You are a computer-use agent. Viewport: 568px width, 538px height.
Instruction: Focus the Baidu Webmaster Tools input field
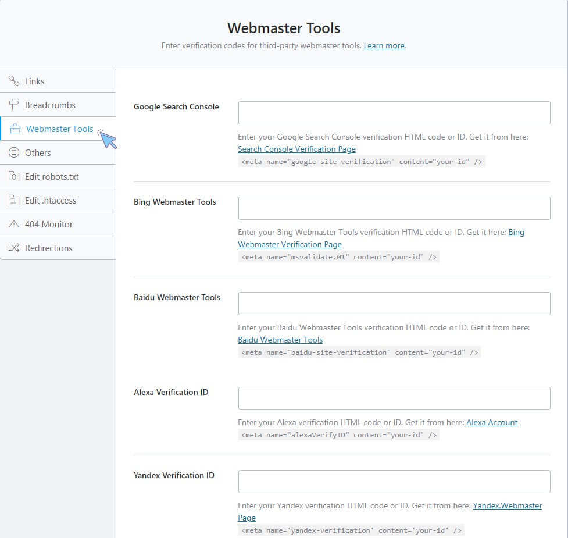(394, 303)
